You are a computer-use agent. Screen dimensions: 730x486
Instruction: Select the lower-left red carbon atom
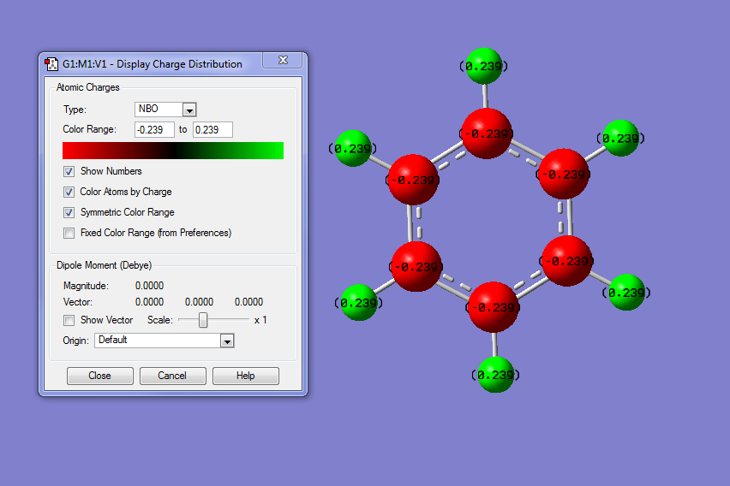[416, 266]
